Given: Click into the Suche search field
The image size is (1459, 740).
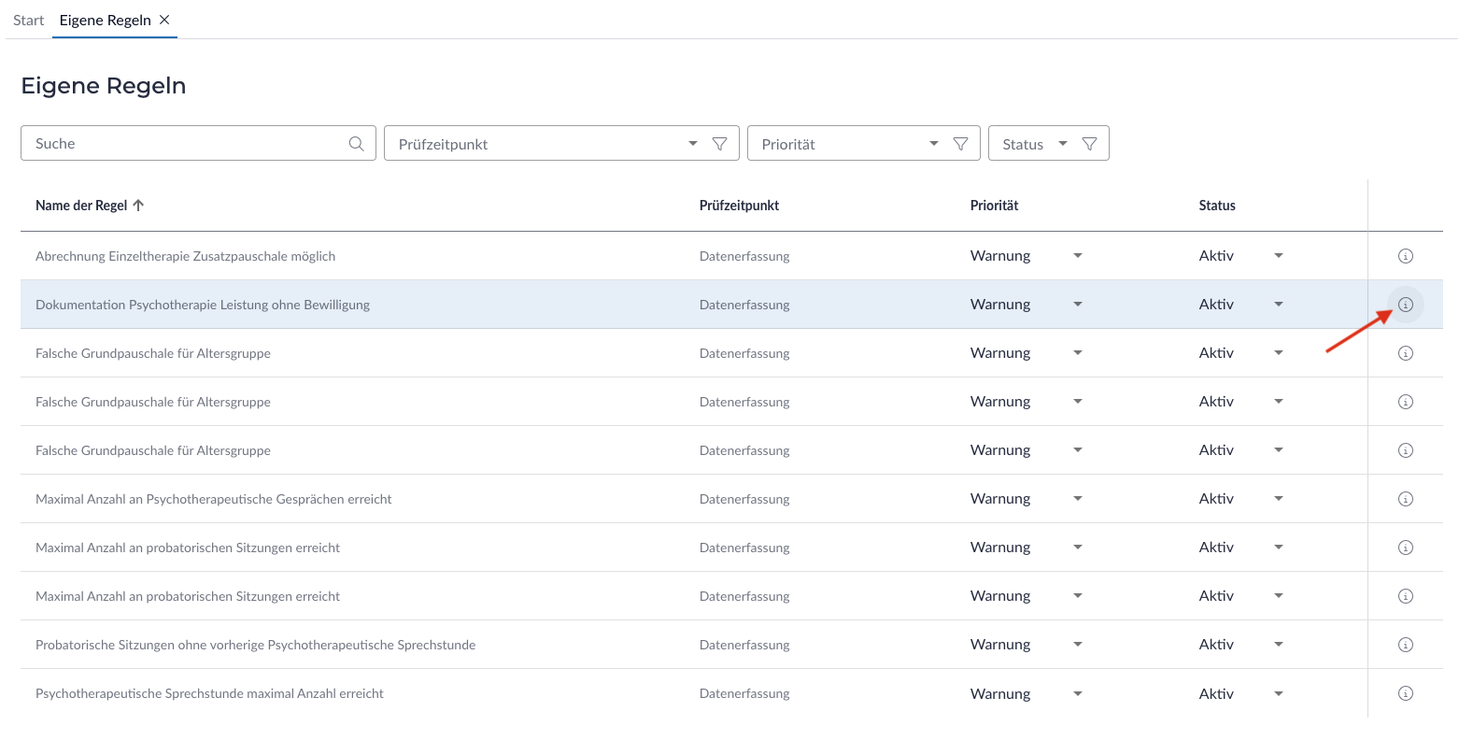Looking at the screenshot, I should coord(187,144).
